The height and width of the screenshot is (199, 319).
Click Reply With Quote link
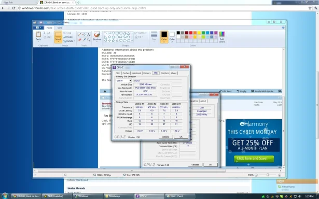click(x=262, y=91)
